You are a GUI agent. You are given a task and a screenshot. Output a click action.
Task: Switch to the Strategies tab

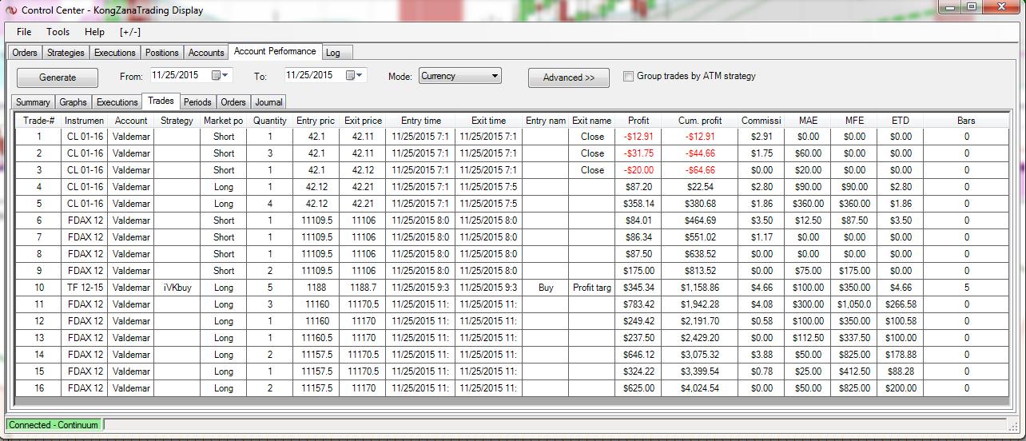click(66, 53)
